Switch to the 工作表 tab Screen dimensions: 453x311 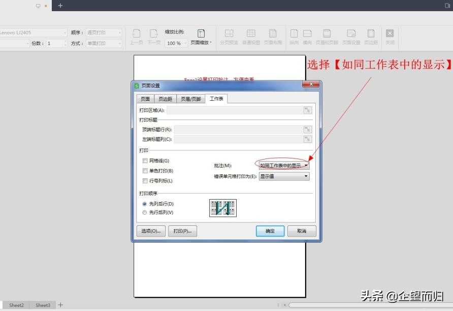216,99
